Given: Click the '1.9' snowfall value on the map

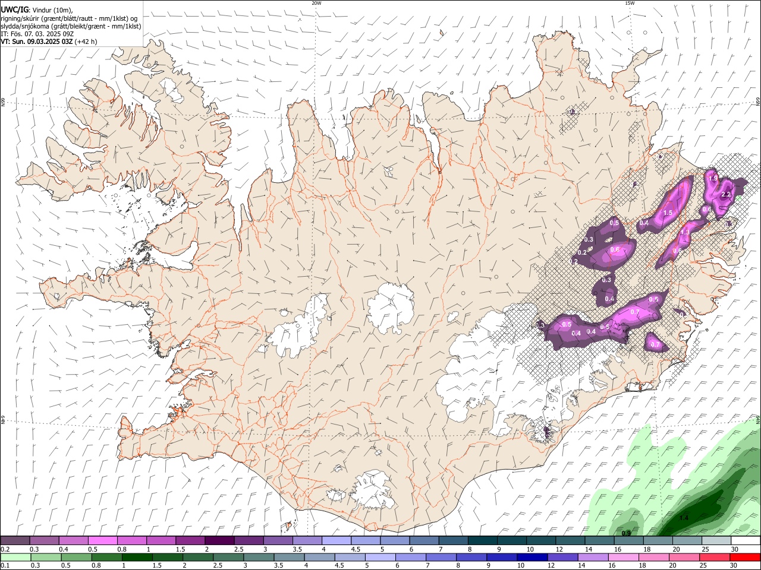Looking at the screenshot, I should 713,178.
